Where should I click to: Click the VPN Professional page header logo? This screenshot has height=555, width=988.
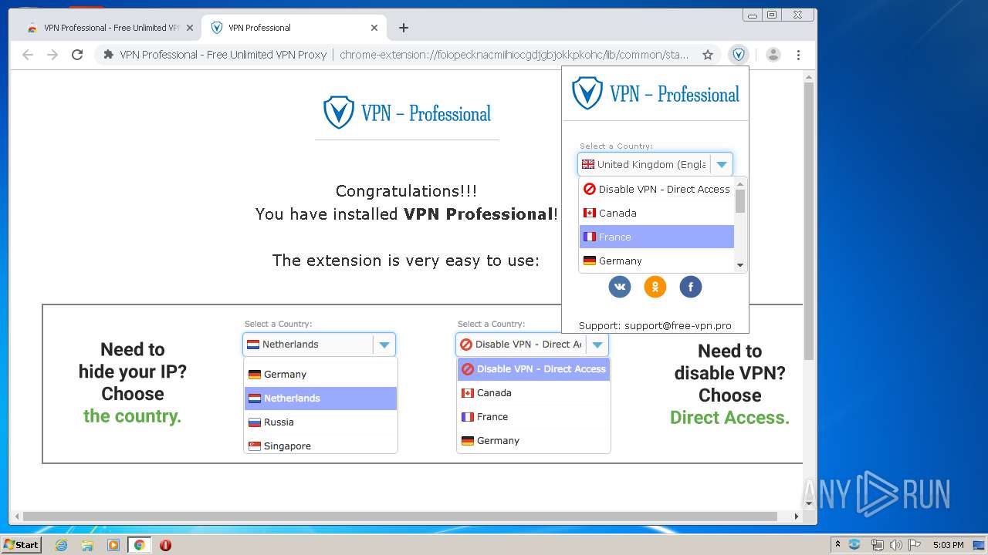point(407,113)
